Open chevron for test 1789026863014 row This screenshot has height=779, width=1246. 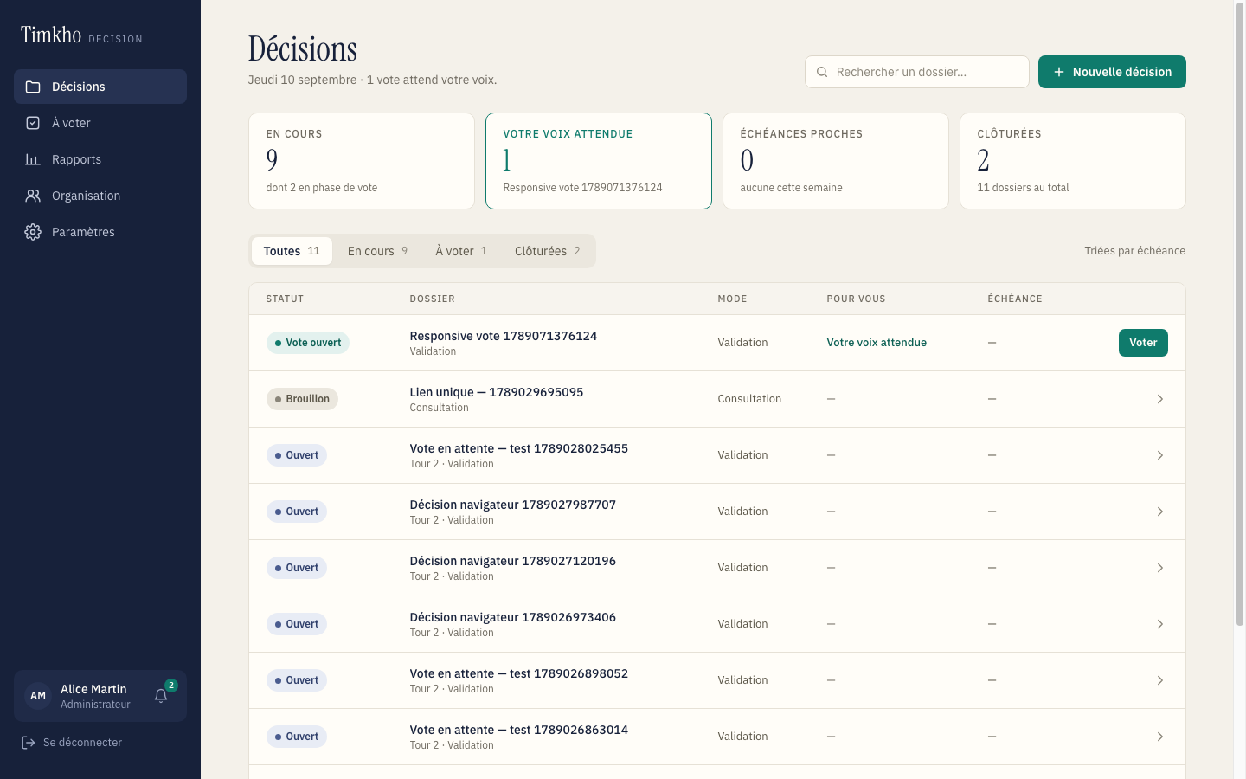point(1160,737)
